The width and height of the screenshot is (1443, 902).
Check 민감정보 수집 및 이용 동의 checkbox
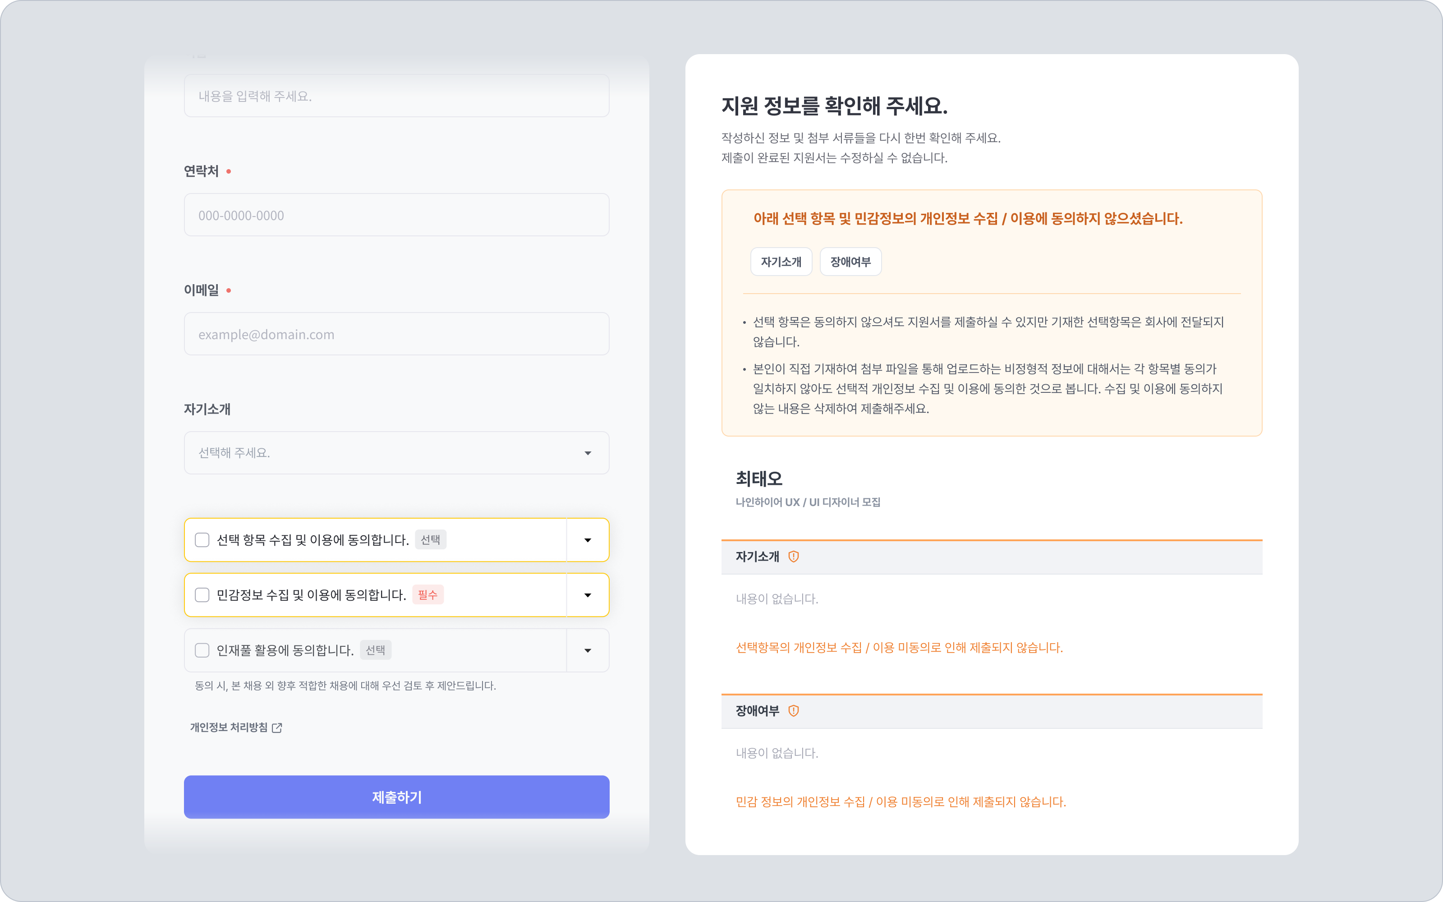coord(202,595)
